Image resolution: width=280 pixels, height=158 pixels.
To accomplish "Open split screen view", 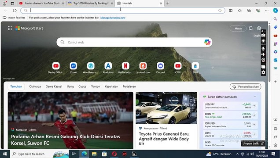I will (231, 11).
